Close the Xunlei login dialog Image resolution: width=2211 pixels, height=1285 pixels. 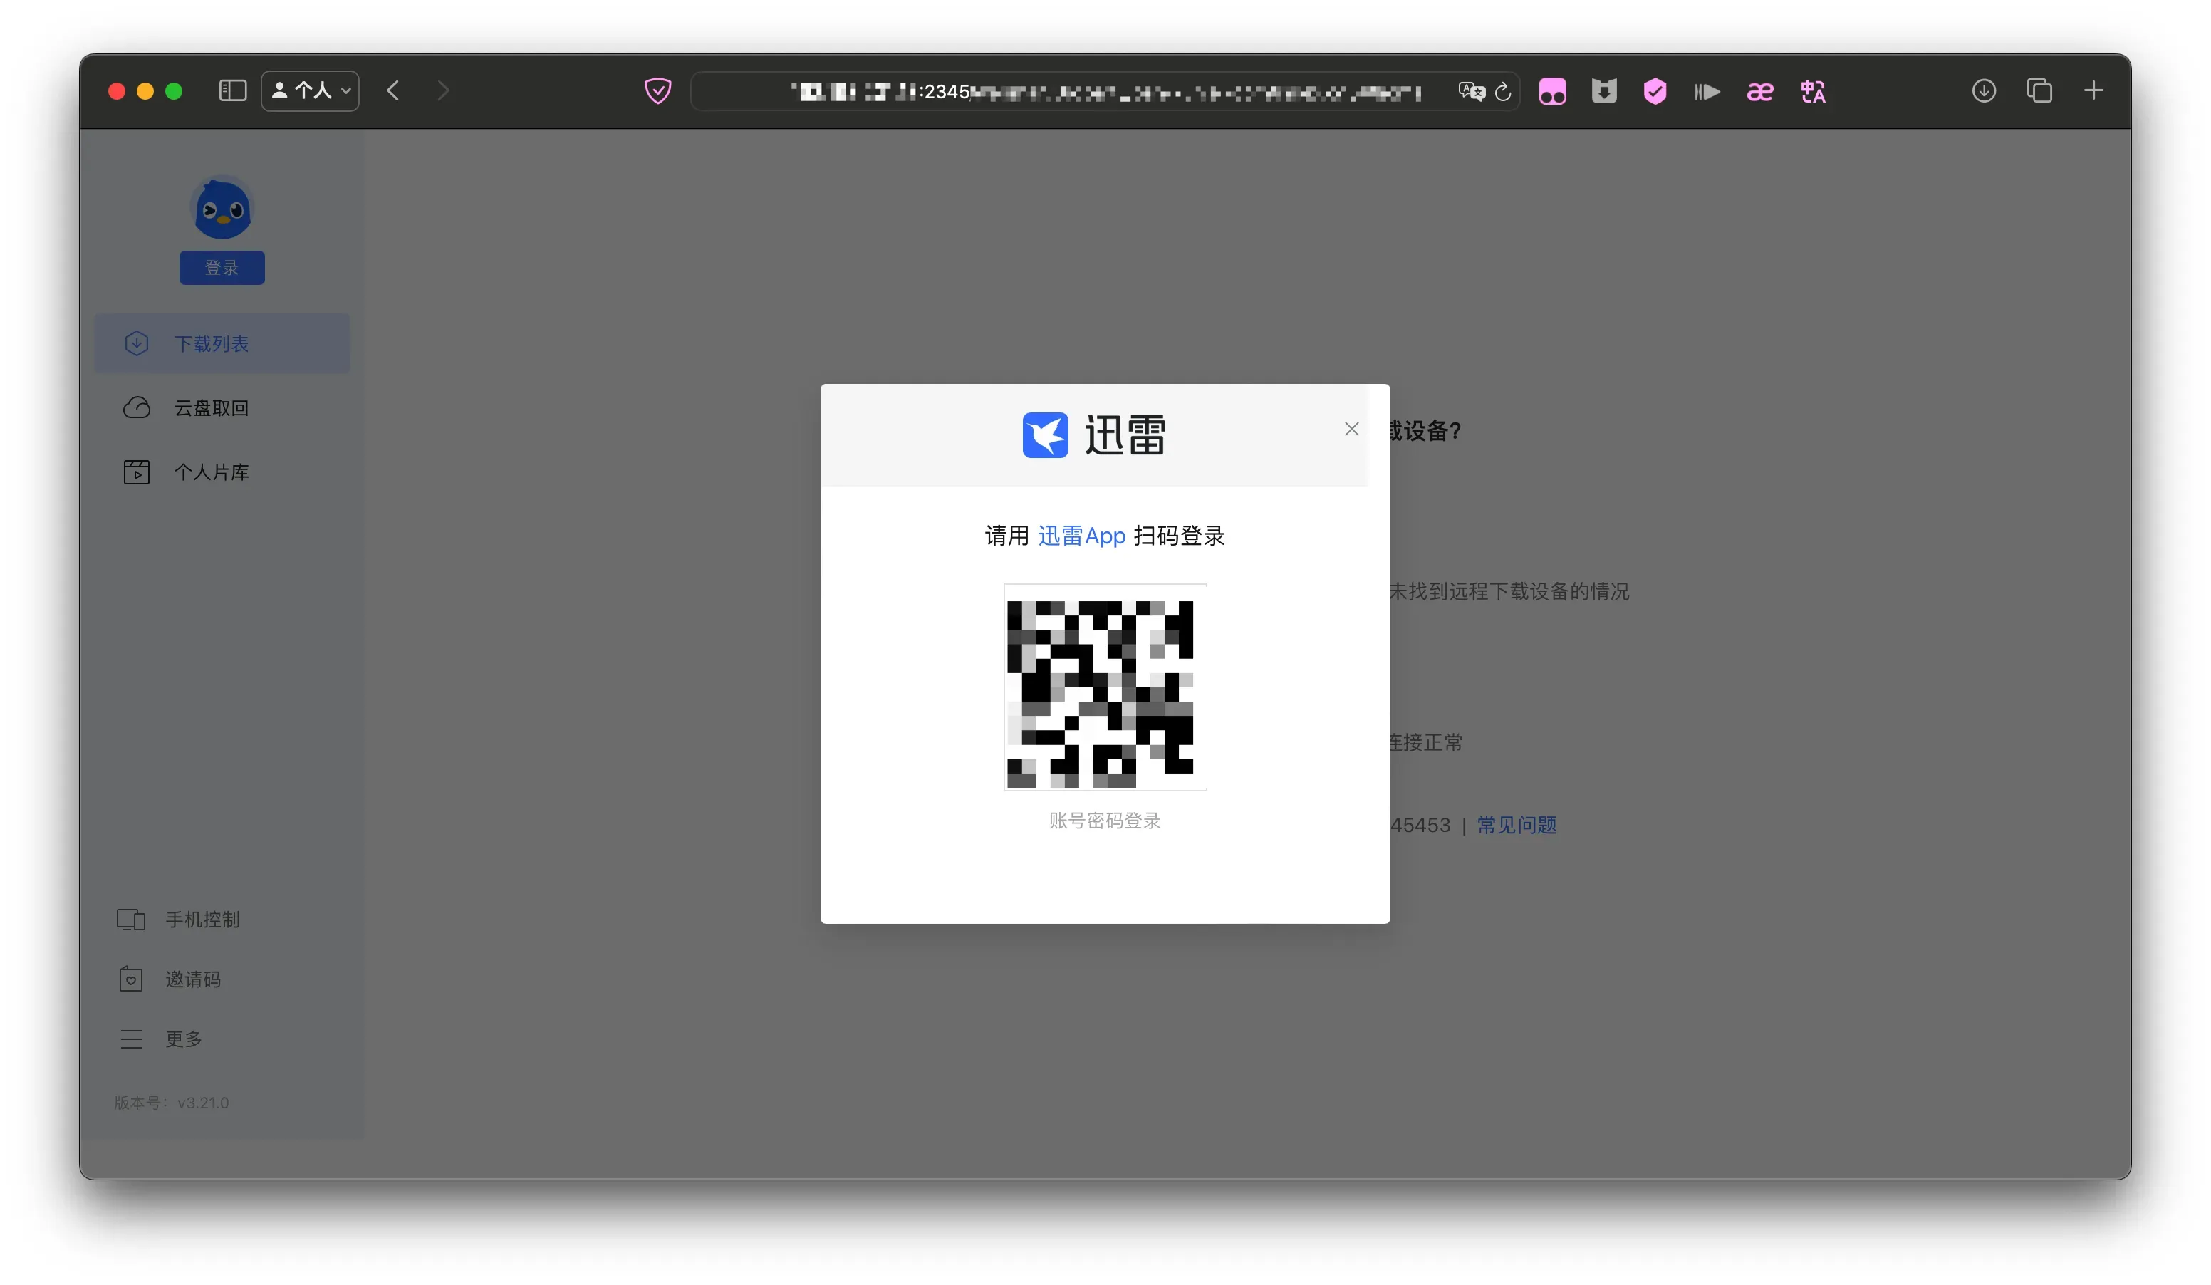[1351, 429]
